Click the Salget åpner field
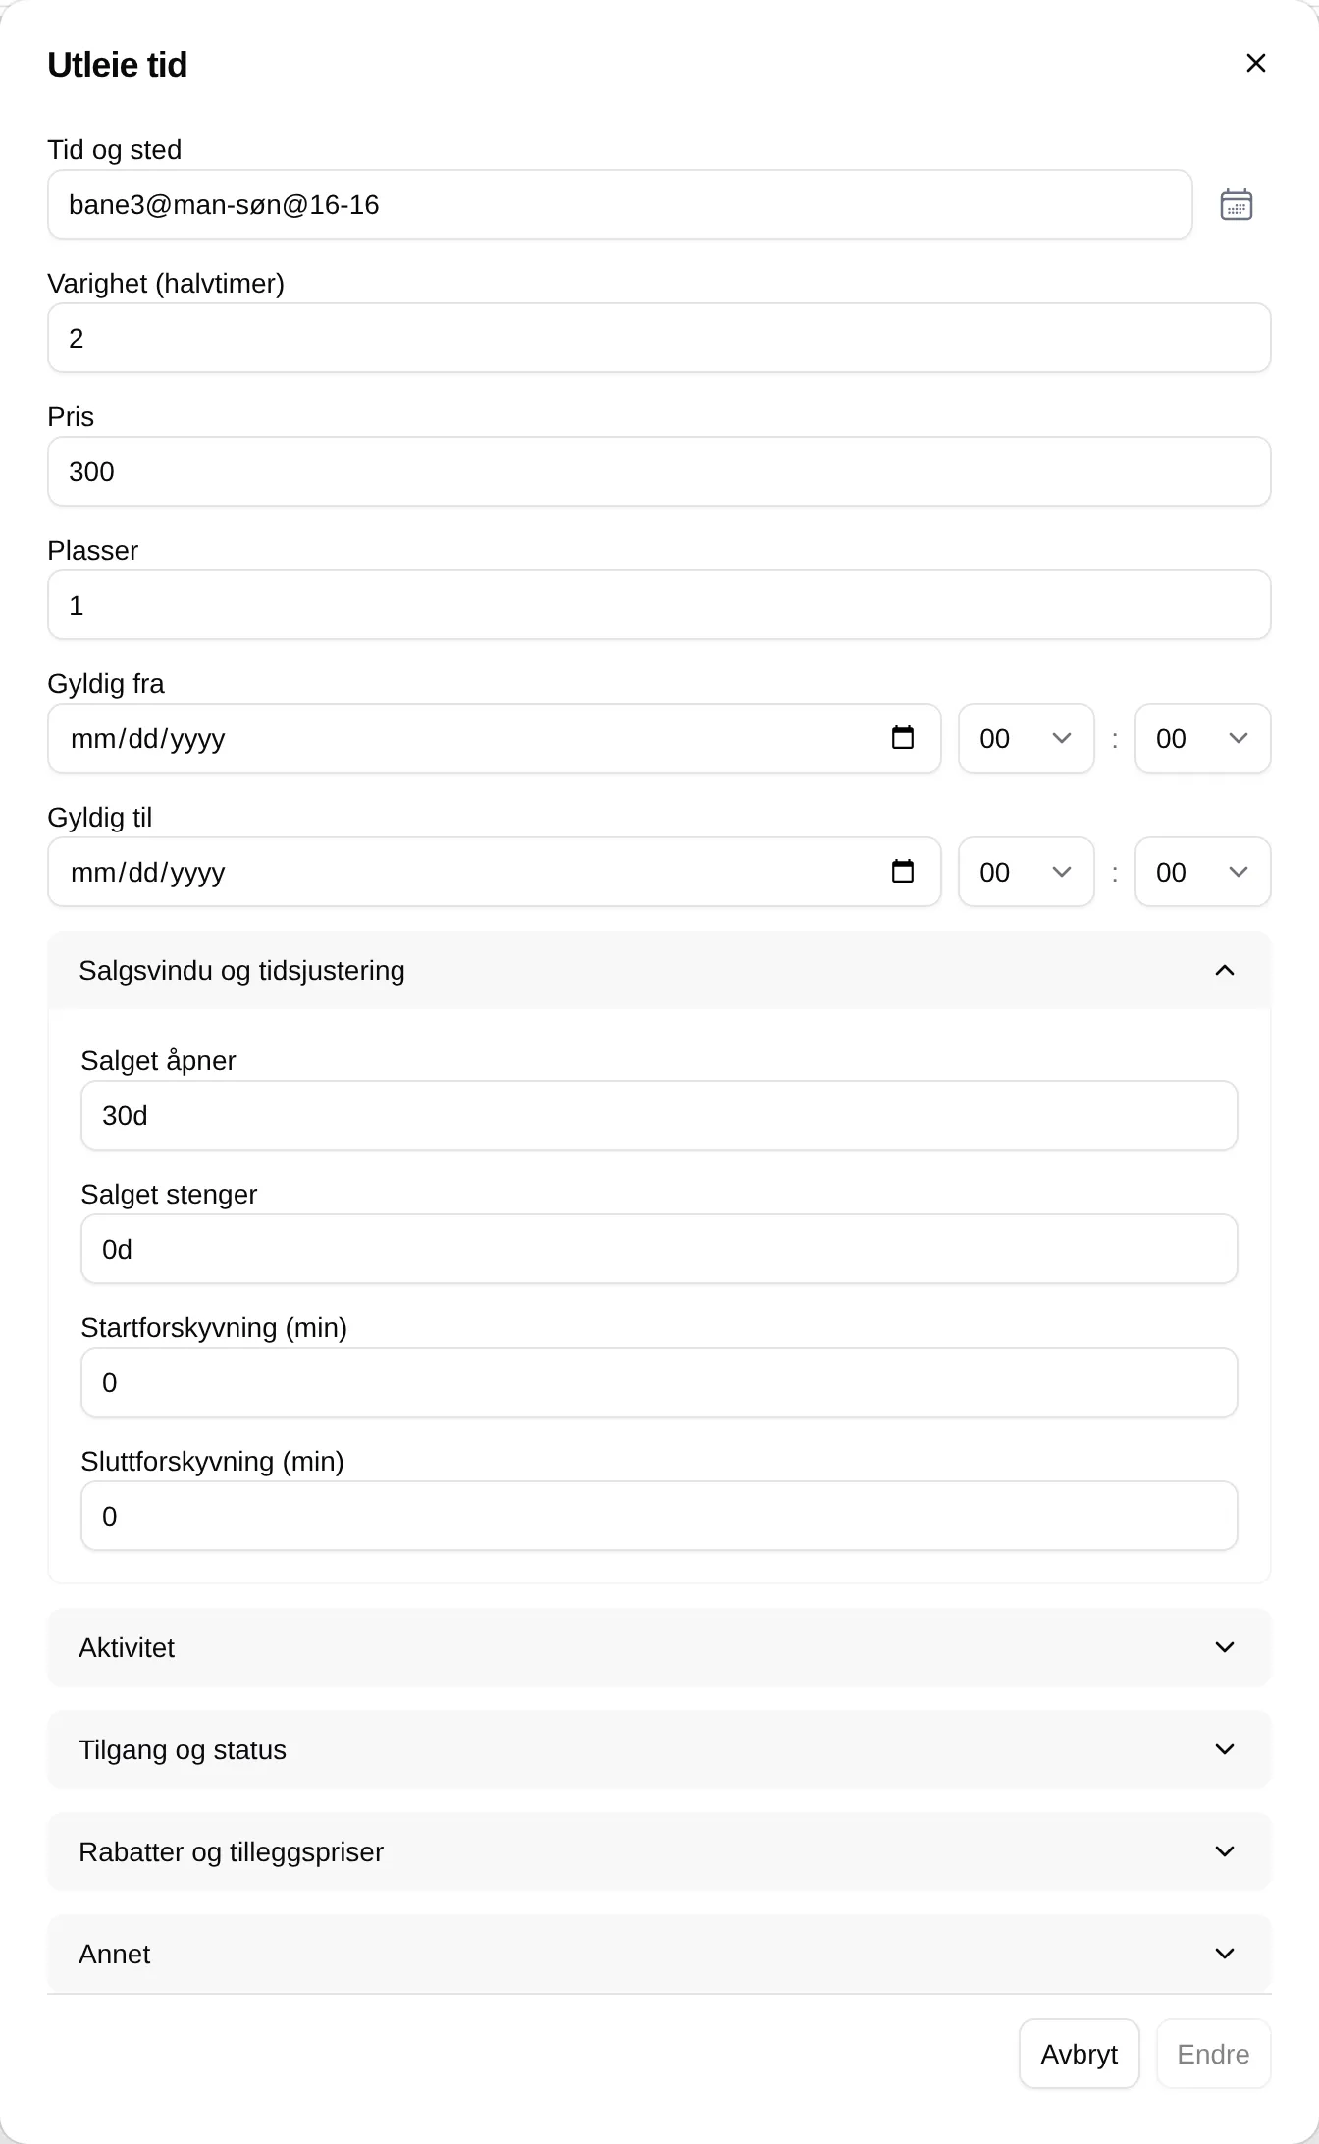The height and width of the screenshot is (2144, 1319). [x=659, y=1115]
